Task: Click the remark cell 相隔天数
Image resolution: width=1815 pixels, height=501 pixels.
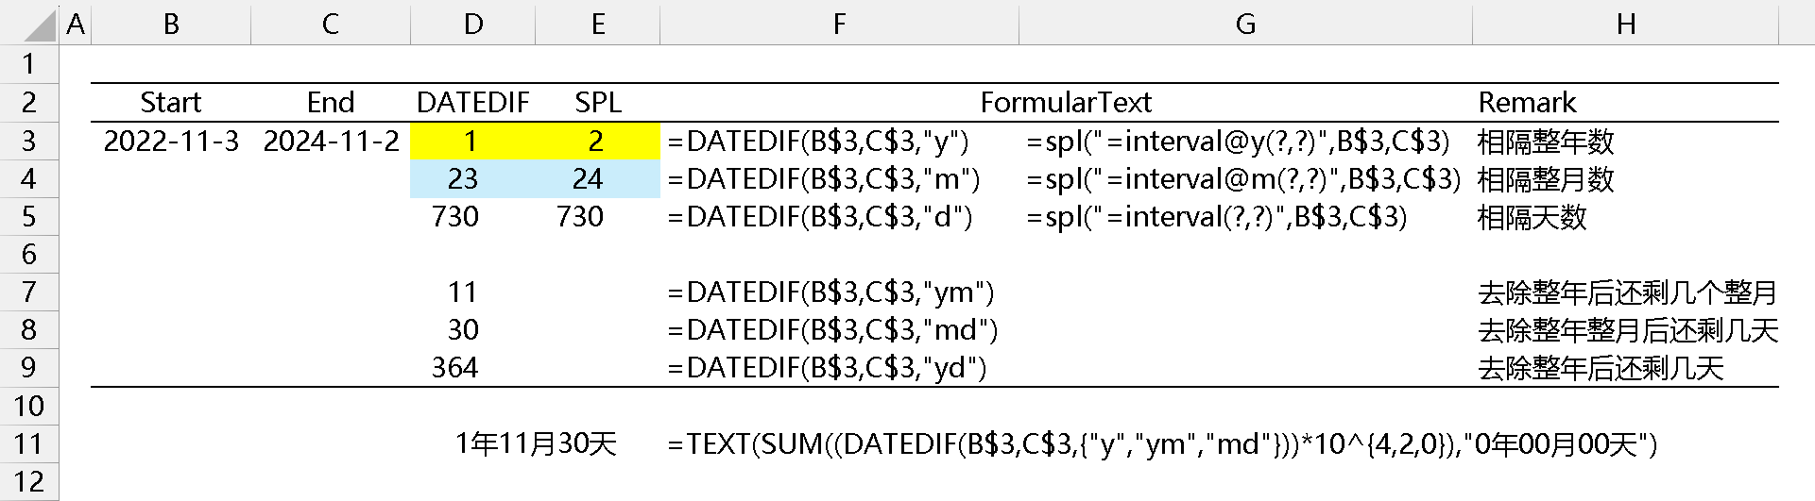Action: tap(1532, 217)
